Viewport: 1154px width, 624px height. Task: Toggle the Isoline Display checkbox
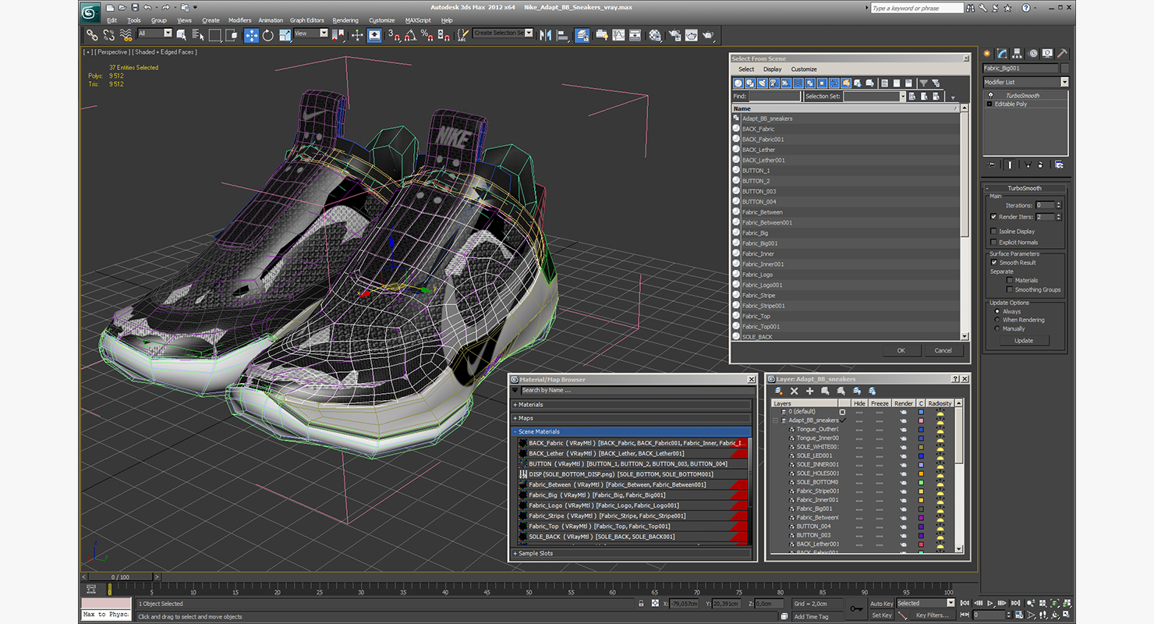pos(993,232)
